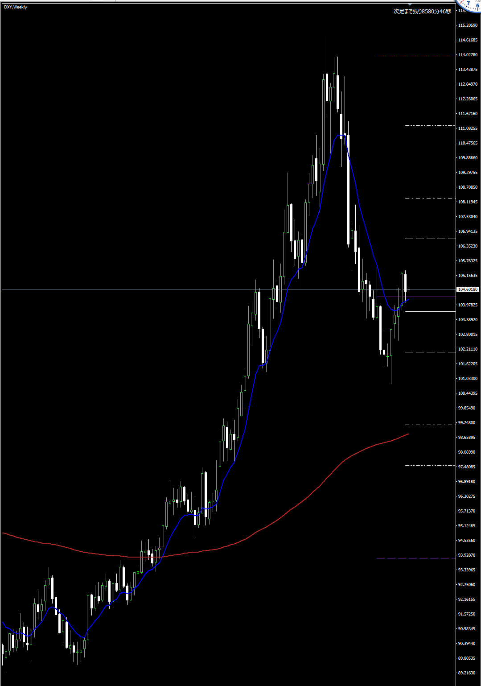Click price scale value 105.15635
This screenshot has height=686, width=481.
tap(468, 276)
